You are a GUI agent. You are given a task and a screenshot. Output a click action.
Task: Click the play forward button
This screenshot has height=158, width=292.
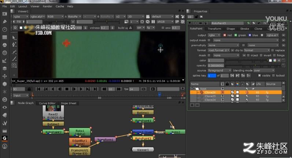pos(81,89)
